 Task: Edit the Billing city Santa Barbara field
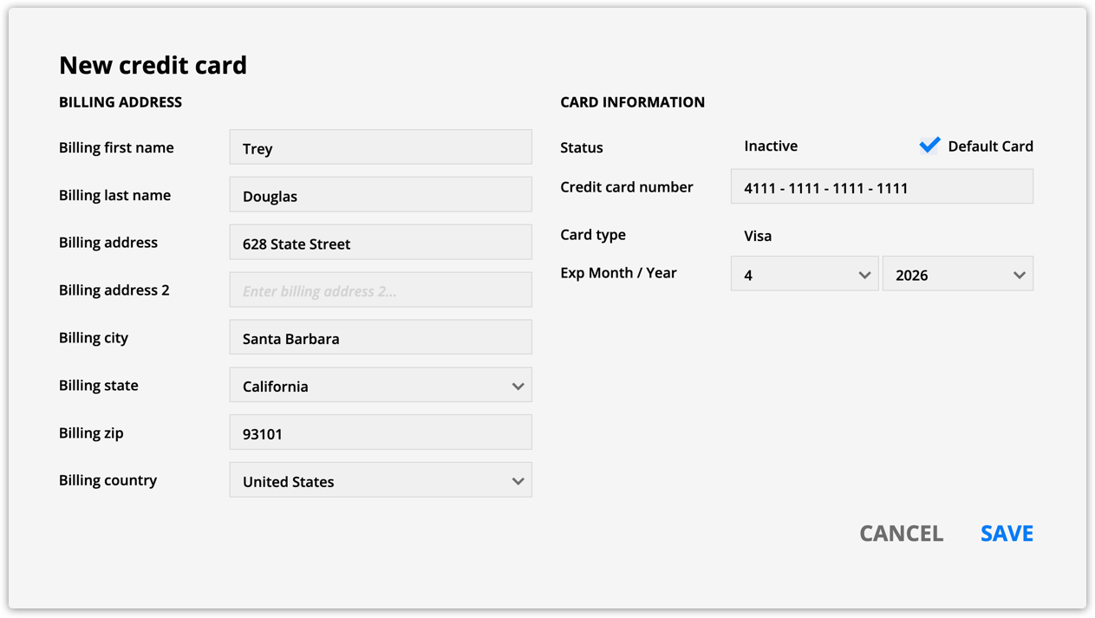click(381, 337)
